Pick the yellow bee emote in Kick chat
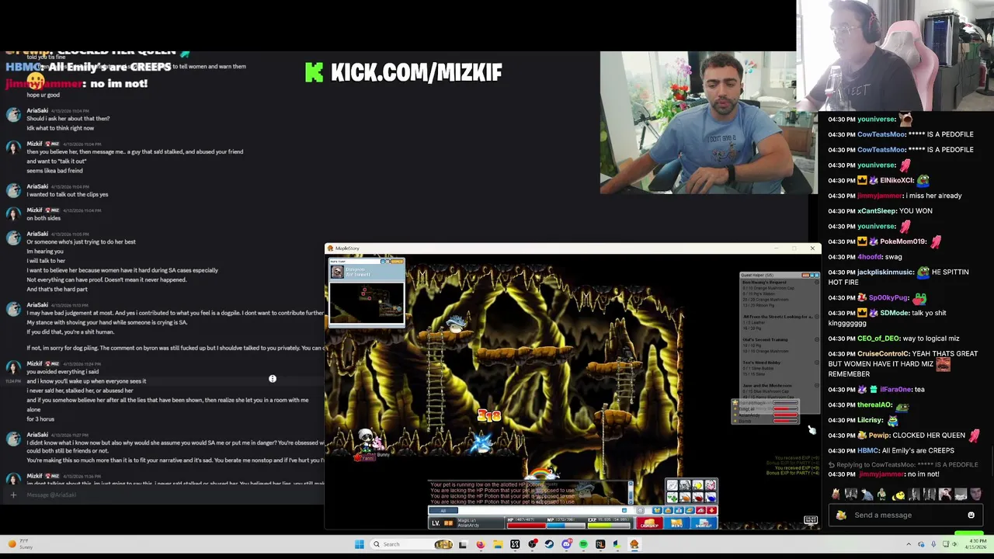Image resolution: width=994 pixels, height=559 pixels. [898, 494]
